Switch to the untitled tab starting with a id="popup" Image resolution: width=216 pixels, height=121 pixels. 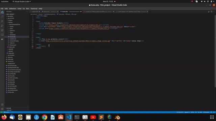pos(132,12)
